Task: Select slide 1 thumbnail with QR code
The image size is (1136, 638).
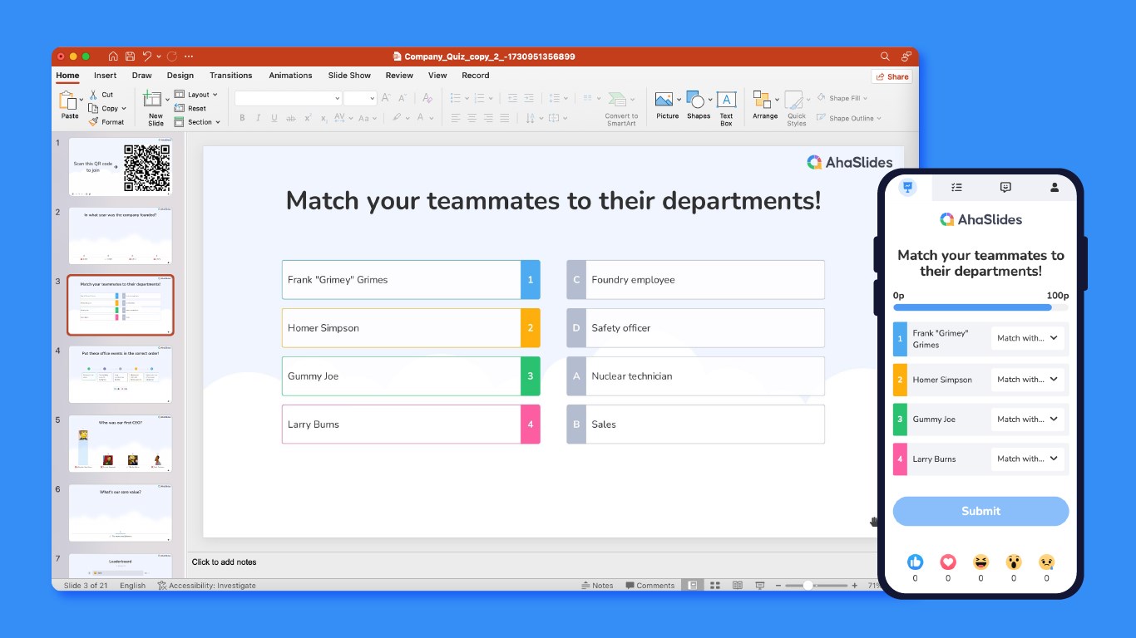Action: (x=121, y=167)
